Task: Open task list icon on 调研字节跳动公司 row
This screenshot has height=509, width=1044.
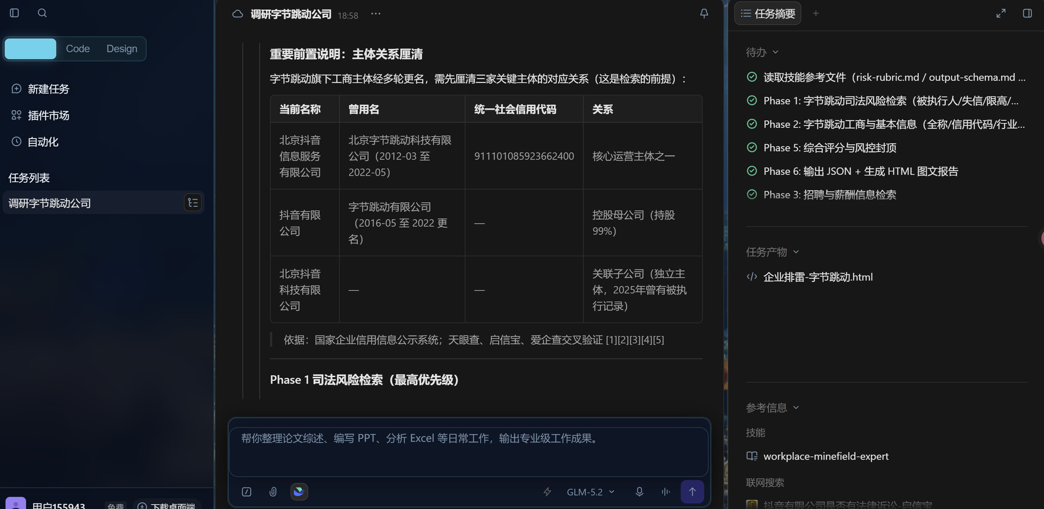Action: 193,203
